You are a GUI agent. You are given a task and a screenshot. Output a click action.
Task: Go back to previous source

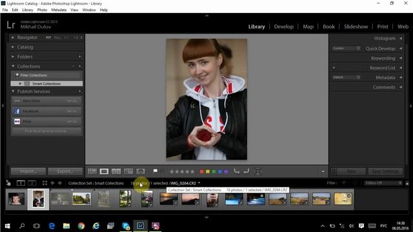(x=52, y=183)
